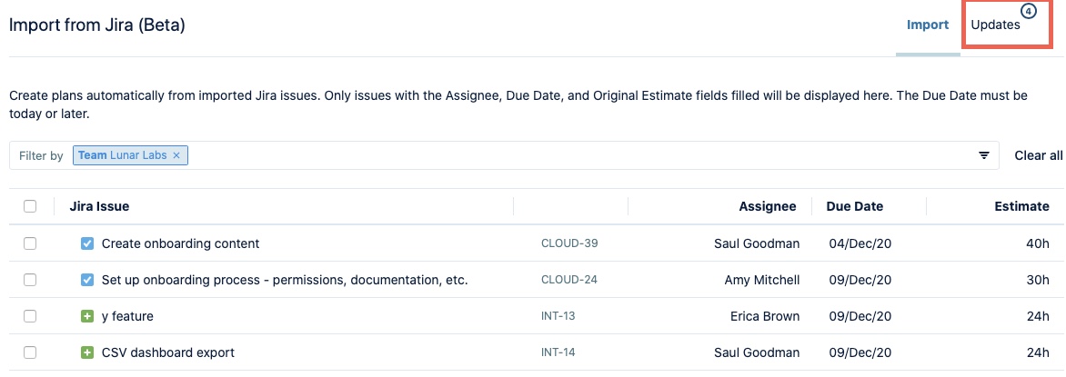The height and width of the screenshot is (377, 1066).
Task: Click the Jira Issue column header
Action: (x=99, y=206)
